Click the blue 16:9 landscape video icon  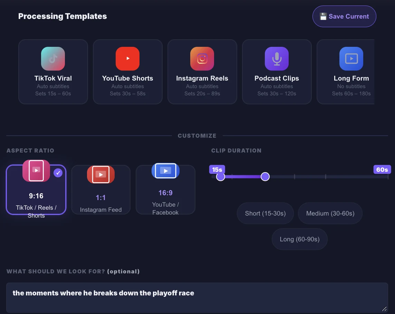click(165, 171)
